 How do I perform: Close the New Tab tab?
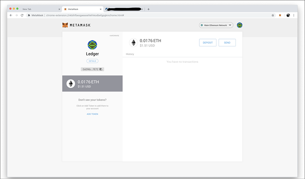tap(59, 9)
